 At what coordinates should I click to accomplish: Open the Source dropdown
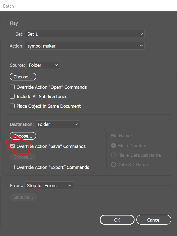coord(43,65)
